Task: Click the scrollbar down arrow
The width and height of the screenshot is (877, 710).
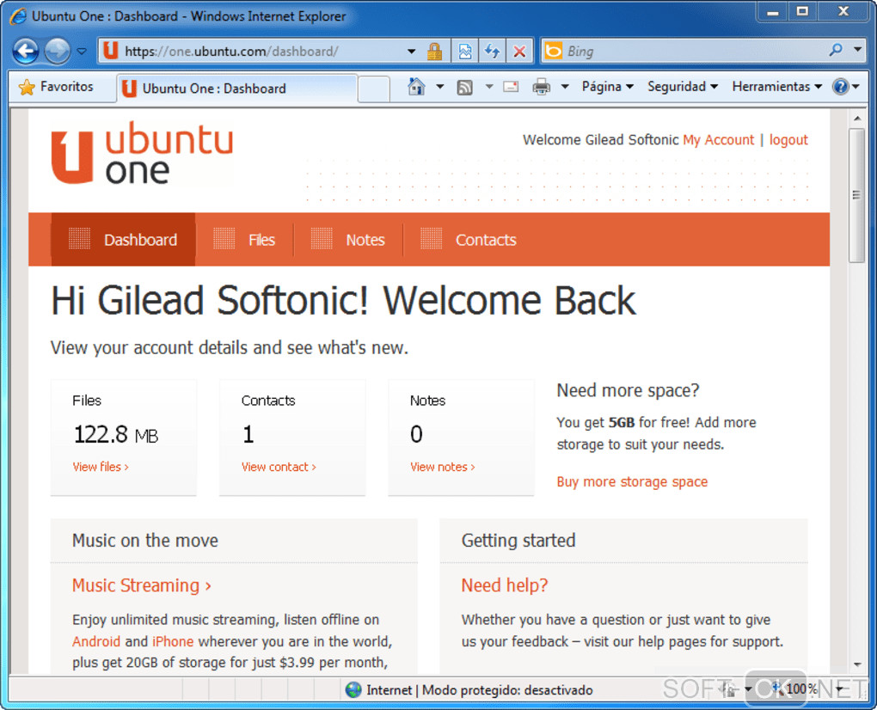Action: point(857,664)
